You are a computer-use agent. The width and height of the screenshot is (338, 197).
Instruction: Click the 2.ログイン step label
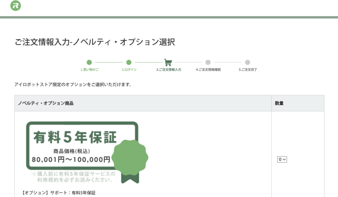click(x=129, y=70)
